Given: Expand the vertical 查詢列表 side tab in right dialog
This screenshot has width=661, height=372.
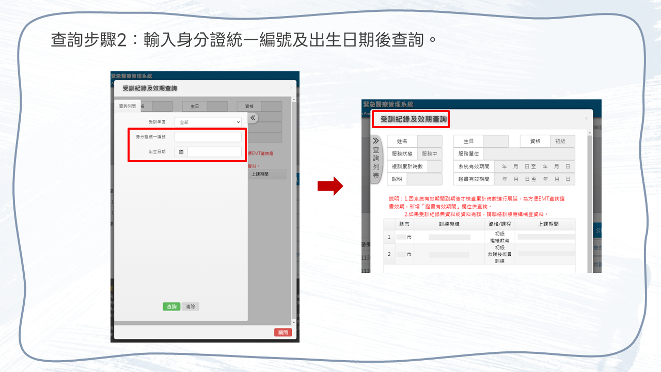Looking at the screenshot, I should pyautogui.click(x=376, y=160).
